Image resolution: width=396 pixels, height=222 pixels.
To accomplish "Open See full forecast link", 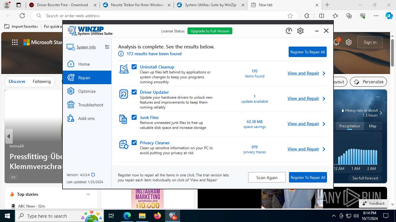I will (365, 178).
